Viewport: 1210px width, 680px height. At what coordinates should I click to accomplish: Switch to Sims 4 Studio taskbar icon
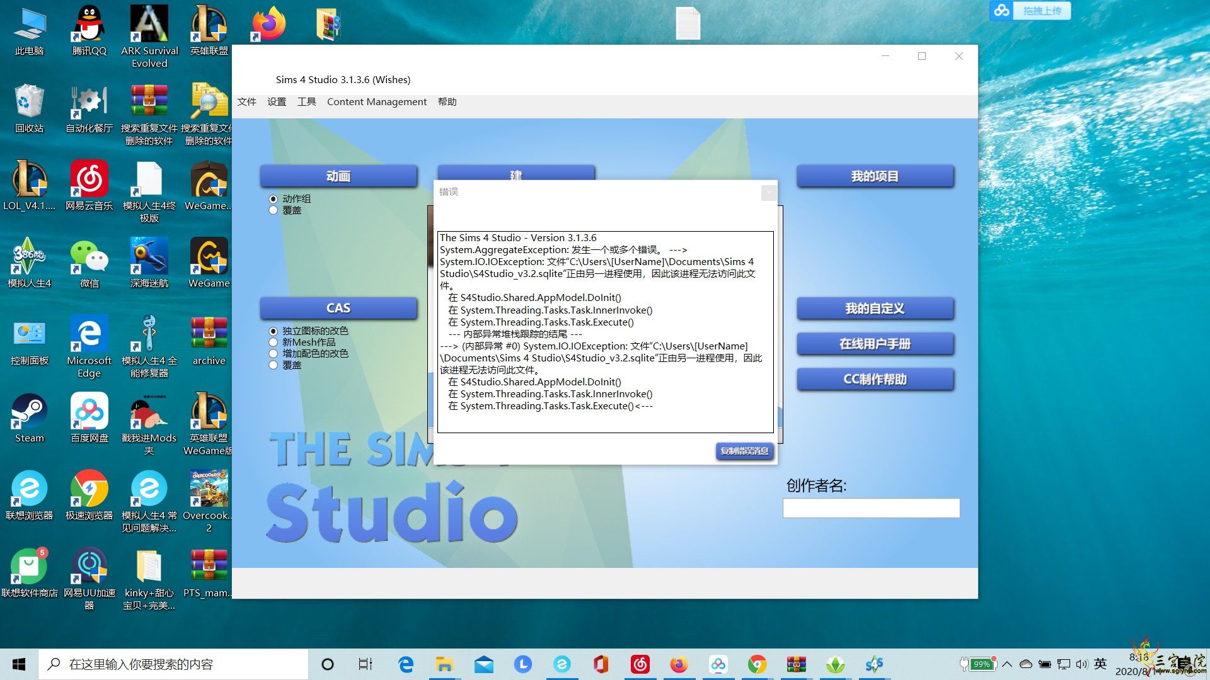point(874,664)
